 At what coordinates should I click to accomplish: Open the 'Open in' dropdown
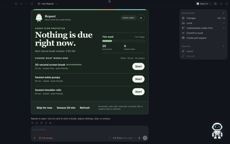coord(204,4)
